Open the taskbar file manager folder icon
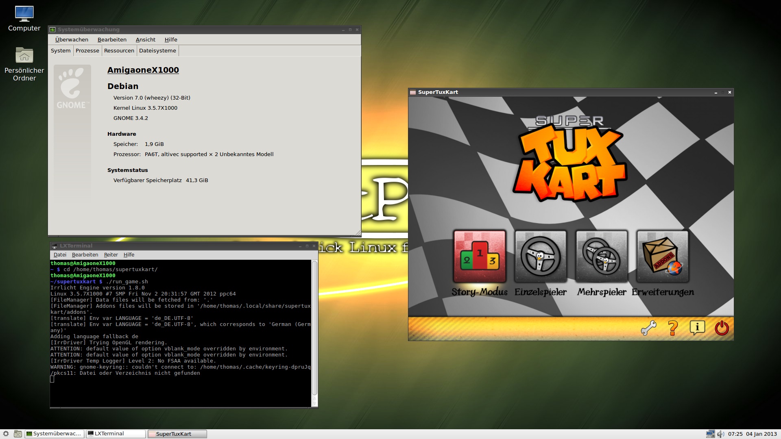Viewport: 781px width, 439px height. (x=18, y=434)
